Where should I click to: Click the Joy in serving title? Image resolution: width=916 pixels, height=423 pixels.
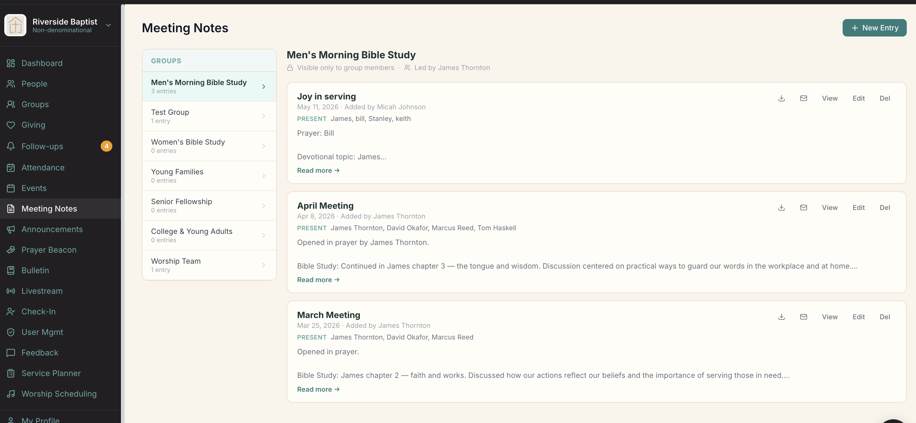(326, 97)
